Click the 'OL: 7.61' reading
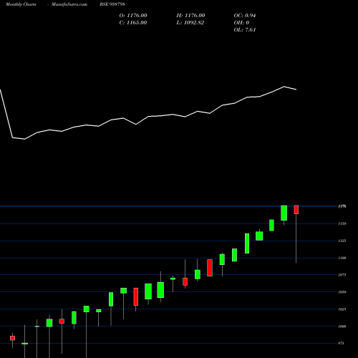This screenshot has height=358, width=358. (245, 30)
